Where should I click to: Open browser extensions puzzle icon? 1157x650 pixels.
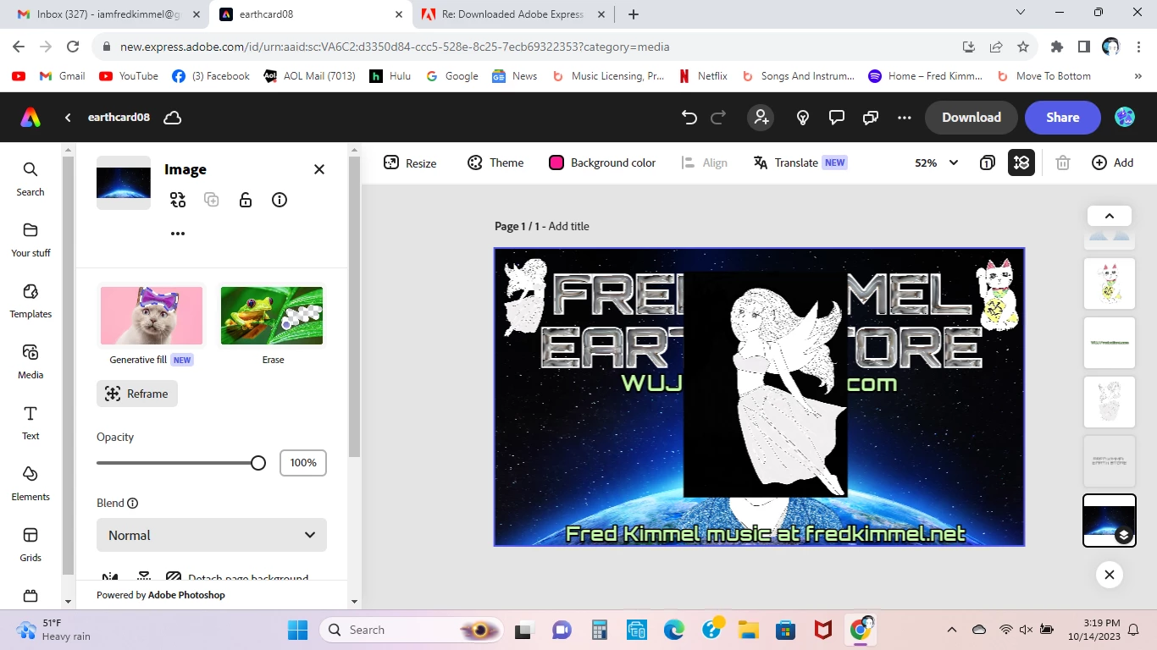click(1056, 47)
